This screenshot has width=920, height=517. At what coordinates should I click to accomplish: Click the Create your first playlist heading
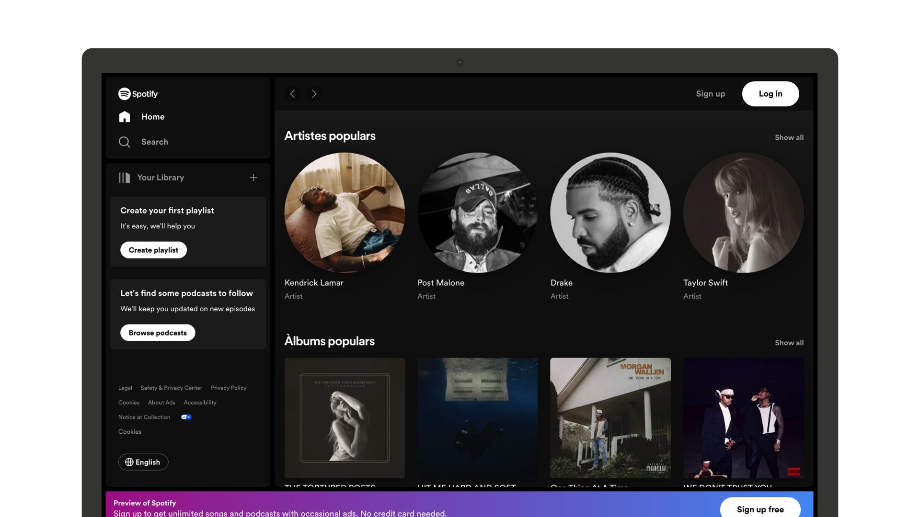pos(167,211)
